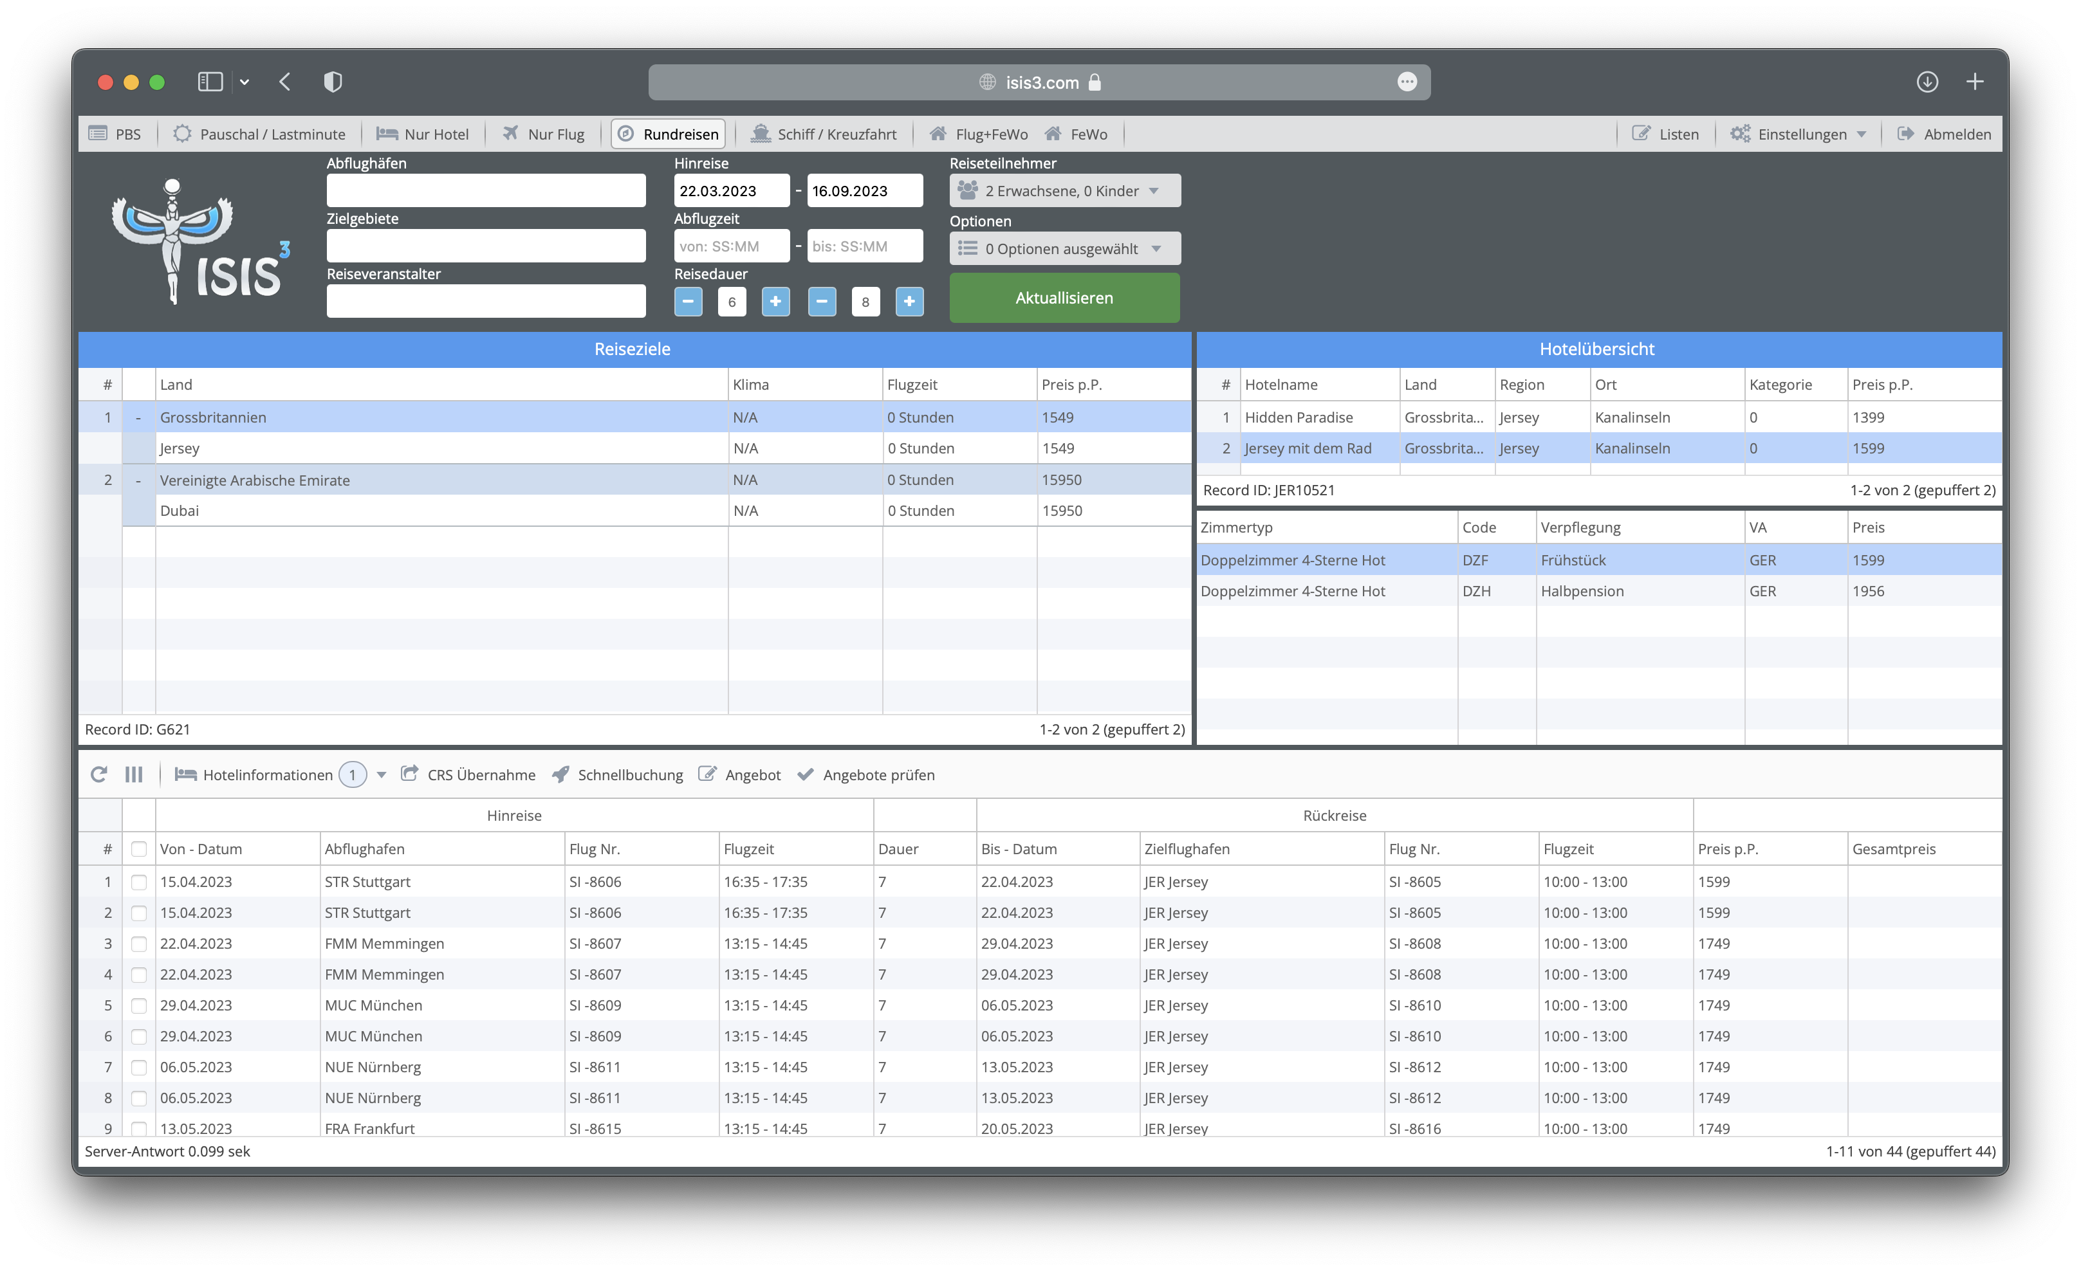Click the Safari privacy shield icon
Screen dimensions: 2081x1271
click(x=333, y=82)
